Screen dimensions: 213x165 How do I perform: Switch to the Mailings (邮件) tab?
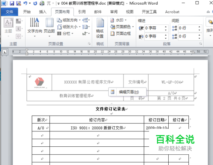click(98, 12)
